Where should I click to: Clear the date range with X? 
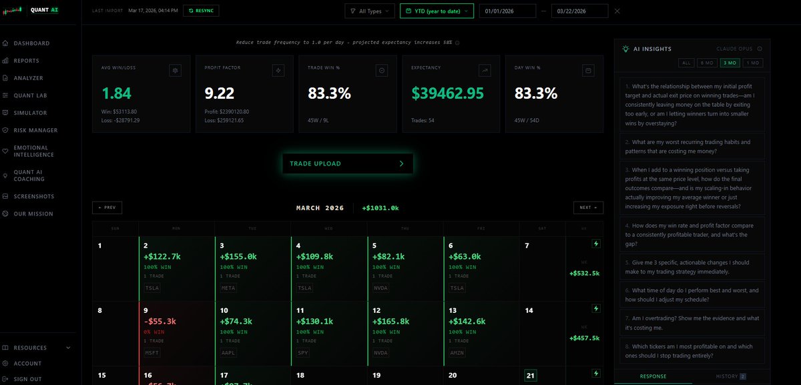[617, 11]
